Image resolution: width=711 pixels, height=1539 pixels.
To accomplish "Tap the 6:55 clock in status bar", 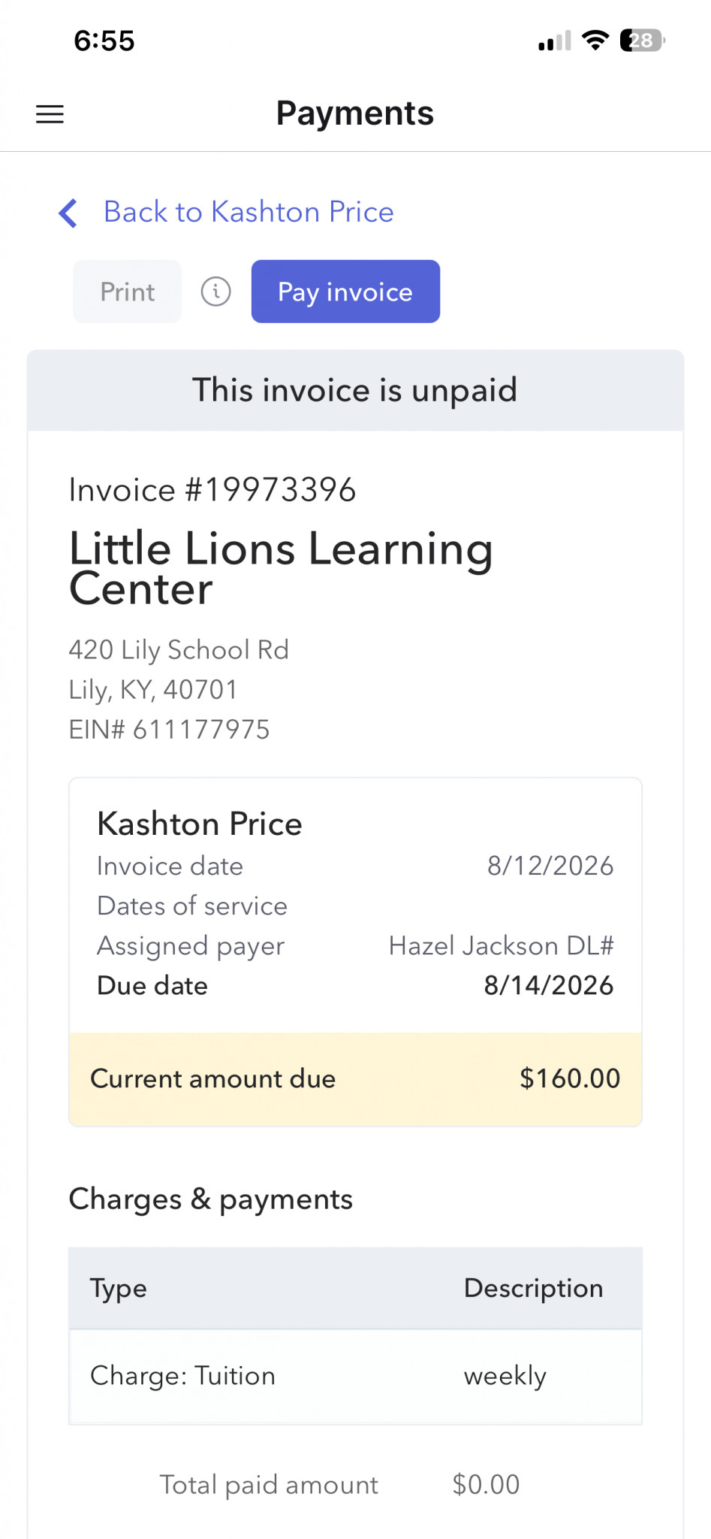I will (104, 41).
